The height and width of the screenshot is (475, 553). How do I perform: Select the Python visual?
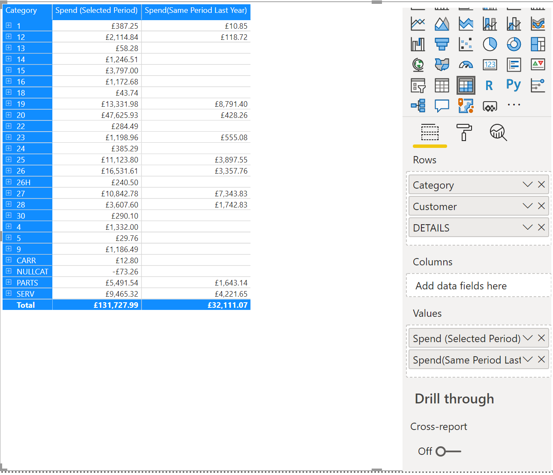click(x=514, y=85)
